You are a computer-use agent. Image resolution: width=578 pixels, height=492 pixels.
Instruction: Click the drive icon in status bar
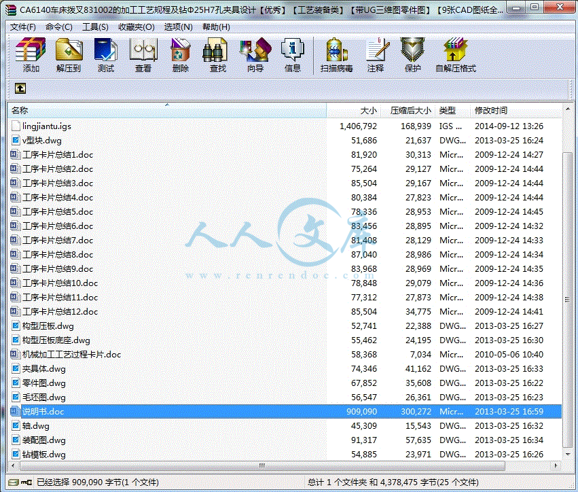point(14,482)
